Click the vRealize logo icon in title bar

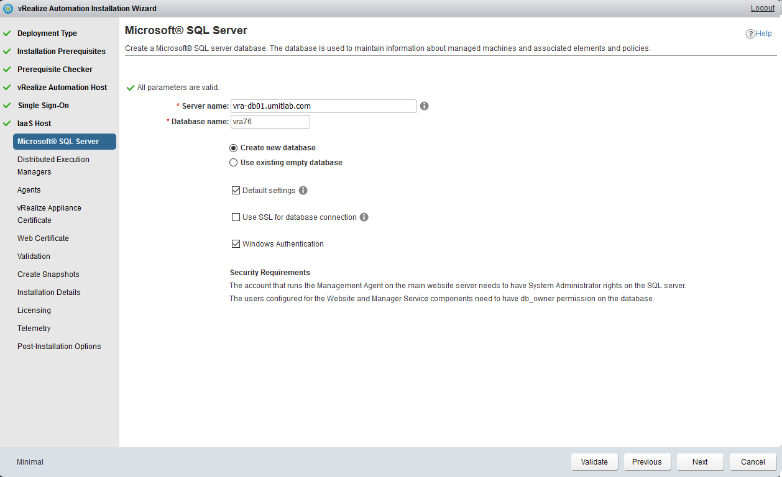(9, 9)
